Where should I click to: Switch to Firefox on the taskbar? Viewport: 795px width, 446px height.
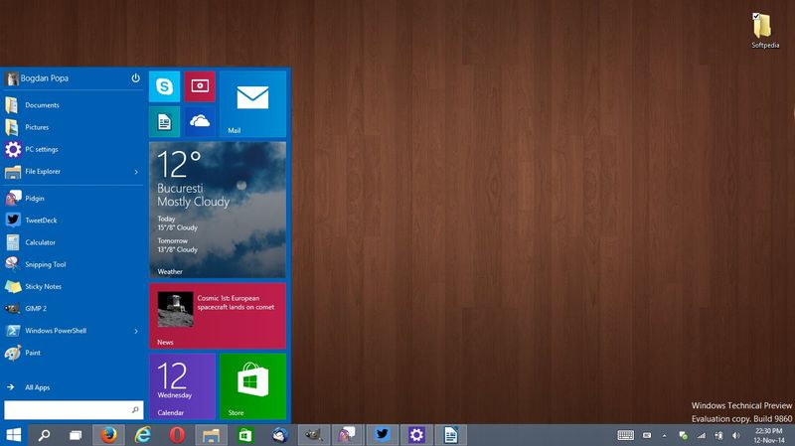pos(108,435)
